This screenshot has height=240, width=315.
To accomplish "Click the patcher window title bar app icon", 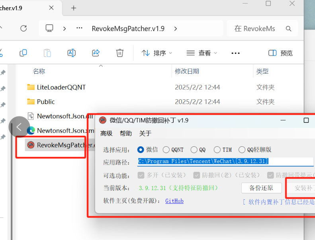I will pyautogui.click(x=103, y=120).
